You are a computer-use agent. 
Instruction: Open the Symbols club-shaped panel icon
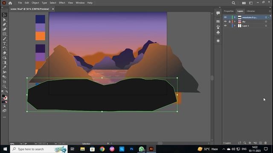218,32
